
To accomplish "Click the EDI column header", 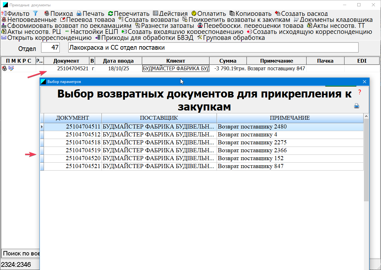I will pos(362,61).
